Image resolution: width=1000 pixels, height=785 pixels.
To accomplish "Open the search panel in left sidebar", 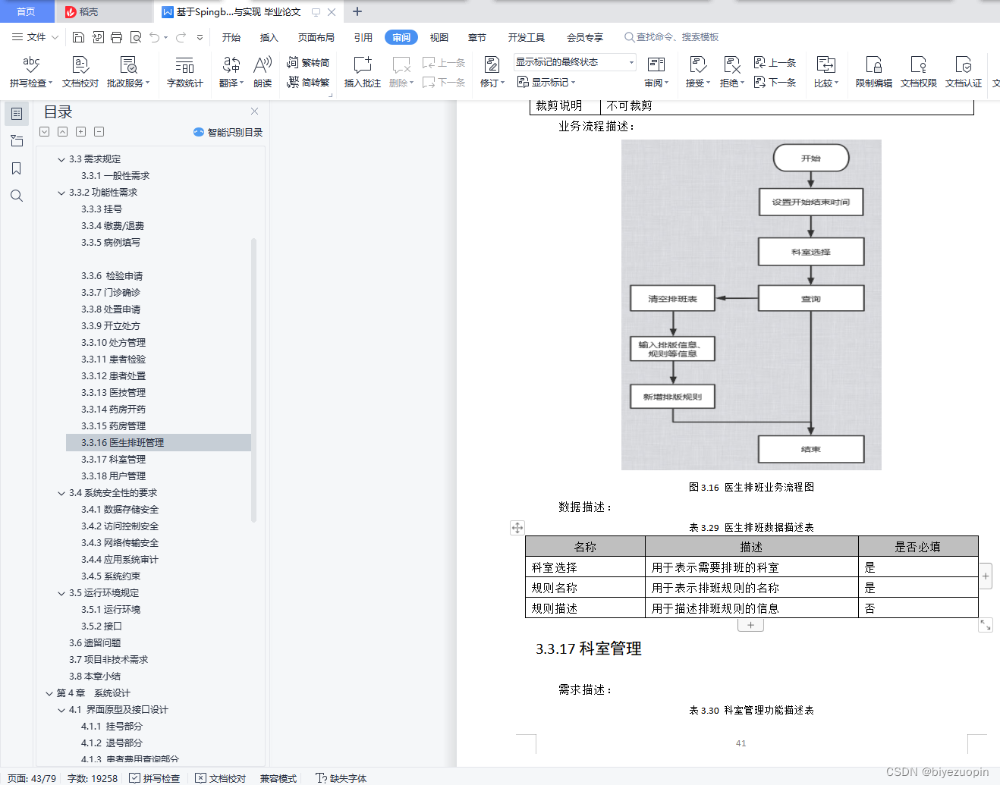I will pos(17,196).
